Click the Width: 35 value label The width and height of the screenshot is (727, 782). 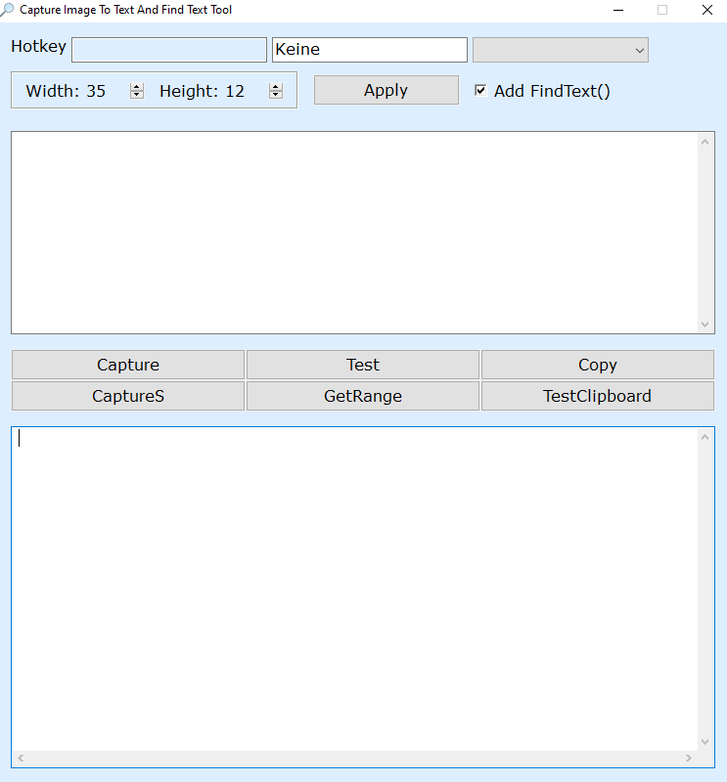pos(66,91)
